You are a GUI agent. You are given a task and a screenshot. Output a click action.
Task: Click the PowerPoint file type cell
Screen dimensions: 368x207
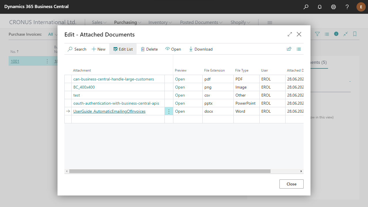click(246, 103)
